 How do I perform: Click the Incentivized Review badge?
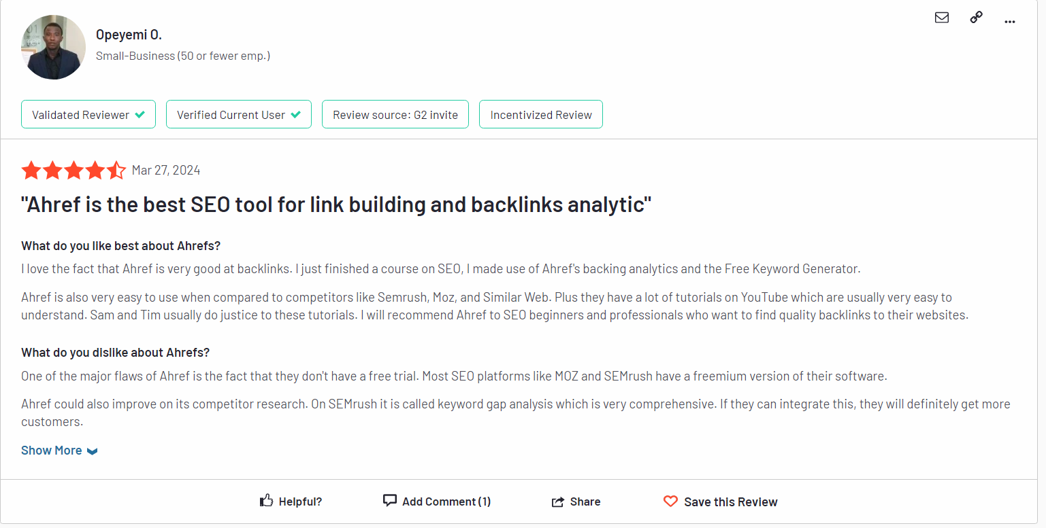(x=541, y=114)
